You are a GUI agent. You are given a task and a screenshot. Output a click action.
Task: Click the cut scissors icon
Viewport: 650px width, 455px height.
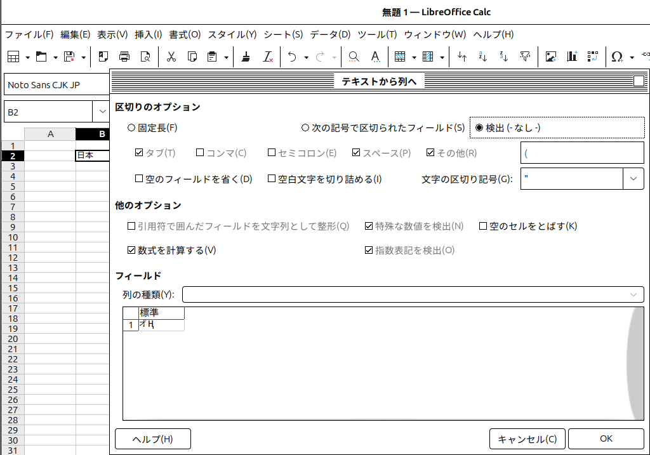tap(171, 56)
